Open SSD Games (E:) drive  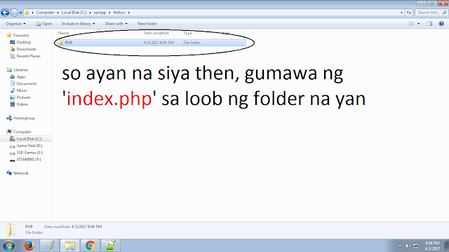29,153
